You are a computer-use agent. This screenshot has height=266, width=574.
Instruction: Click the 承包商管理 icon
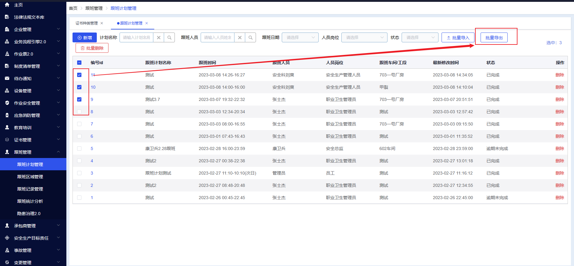[x=7, y=226]
